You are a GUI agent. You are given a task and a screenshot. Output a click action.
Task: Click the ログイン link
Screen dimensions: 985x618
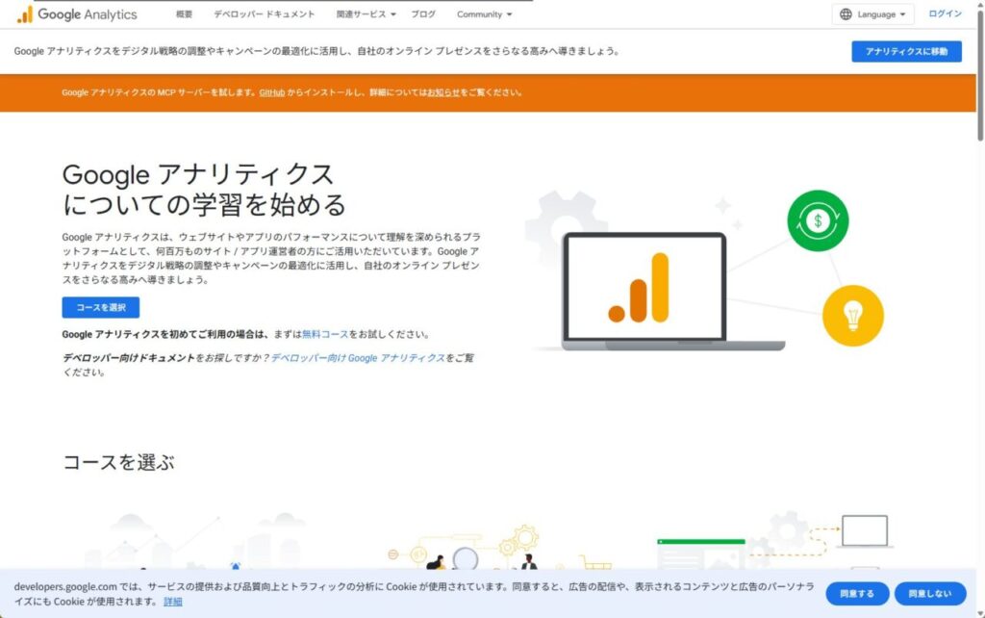click(945, 14)
